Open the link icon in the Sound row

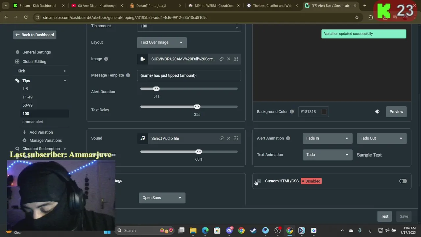221,138
